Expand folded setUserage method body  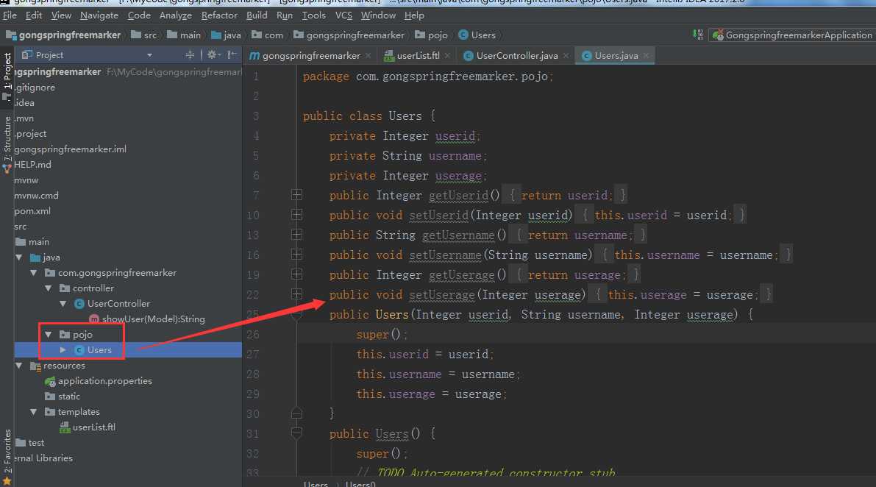pyautogui.click(x=296, y=294)
